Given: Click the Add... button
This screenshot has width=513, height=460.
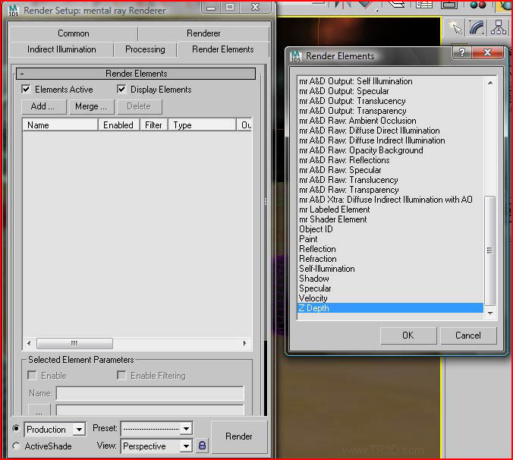Looking at the screenshot, I should pos(44,106).
